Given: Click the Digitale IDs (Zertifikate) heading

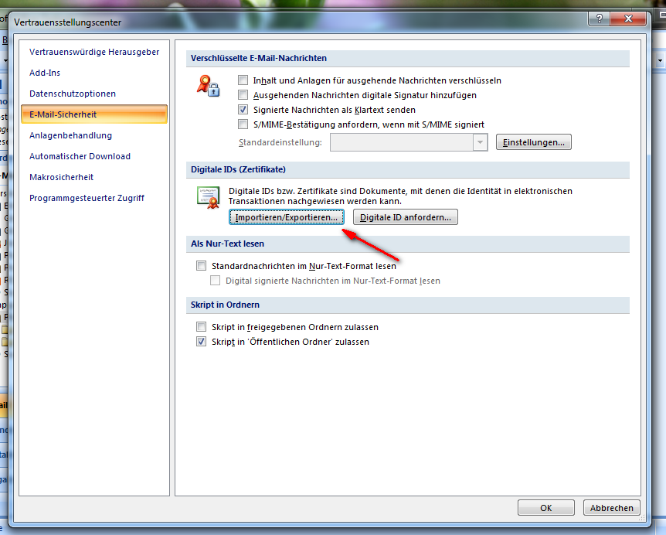Looking at the screenshot, I should [x=238, y=169].
